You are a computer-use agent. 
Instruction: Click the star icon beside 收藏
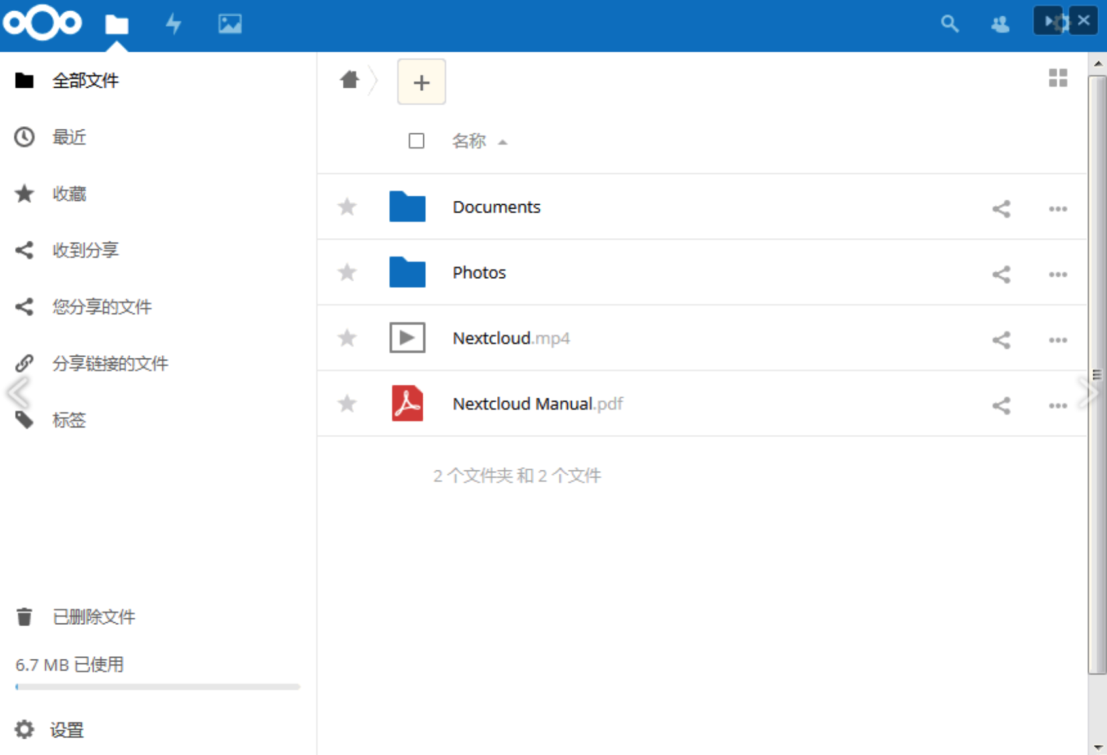pos(24,194)
